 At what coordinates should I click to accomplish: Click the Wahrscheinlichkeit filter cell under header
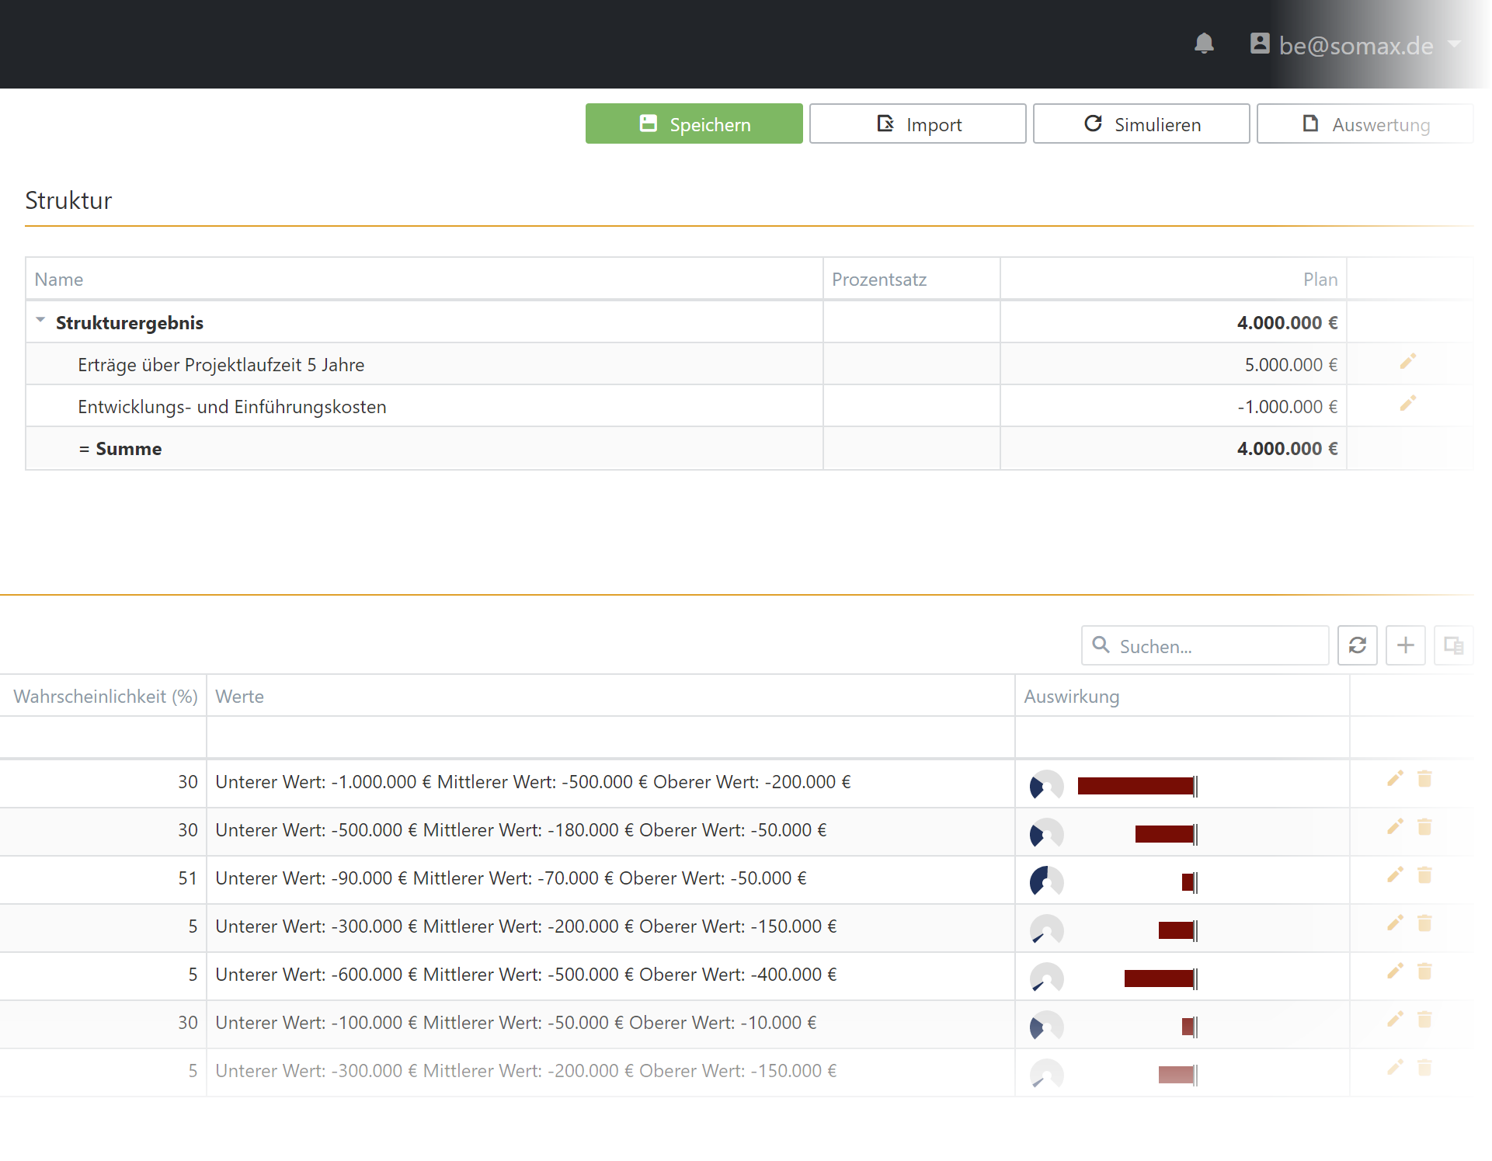pyautogui.click(x=103, y=737)
